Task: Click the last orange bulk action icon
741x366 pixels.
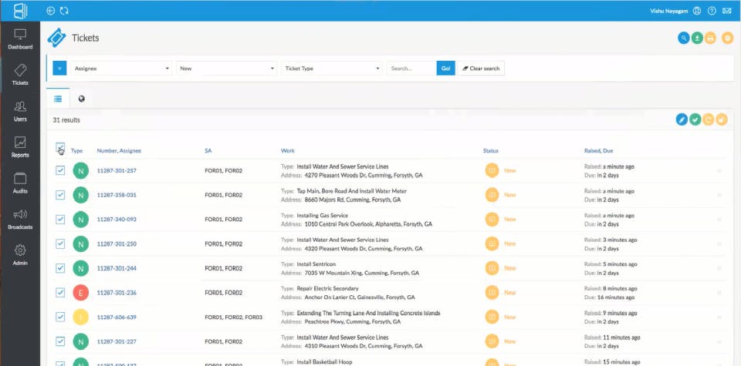Action: pyautogui.click(x=722, y=119)
